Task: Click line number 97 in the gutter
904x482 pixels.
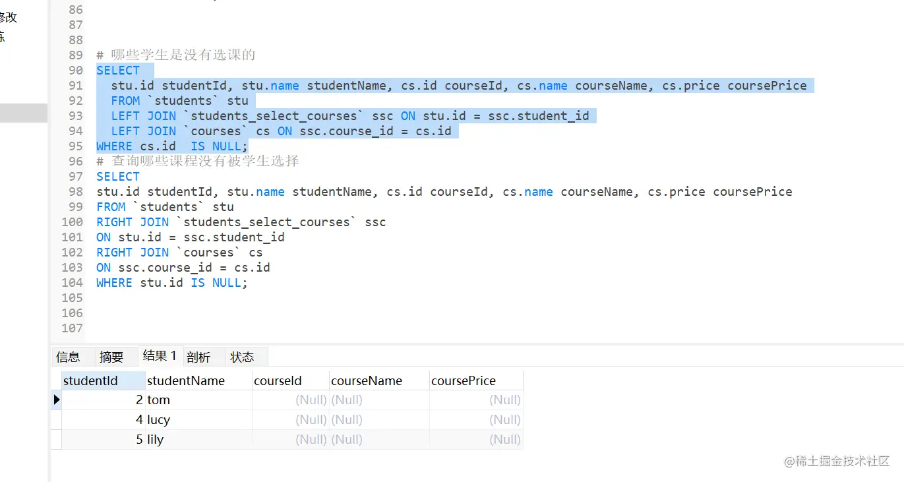Action: 76,177
